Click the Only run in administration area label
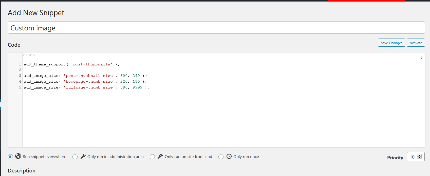Viewport: 430px width, 176px height. 116,157
